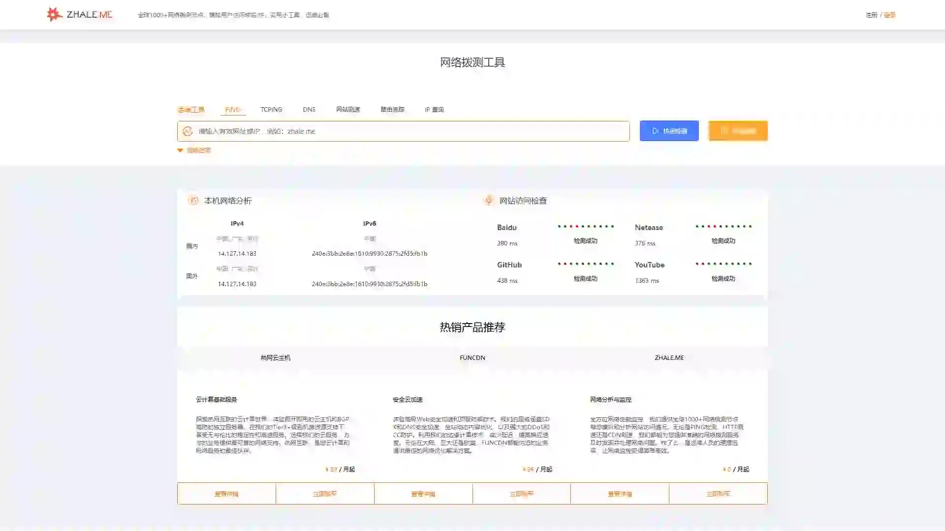Click the Netease site check label
This screenshot has width=945, height=531.
[649, 228]
